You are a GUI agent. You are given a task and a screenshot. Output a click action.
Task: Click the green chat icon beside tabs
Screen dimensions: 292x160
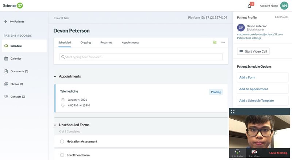click(x=215, y=43)
